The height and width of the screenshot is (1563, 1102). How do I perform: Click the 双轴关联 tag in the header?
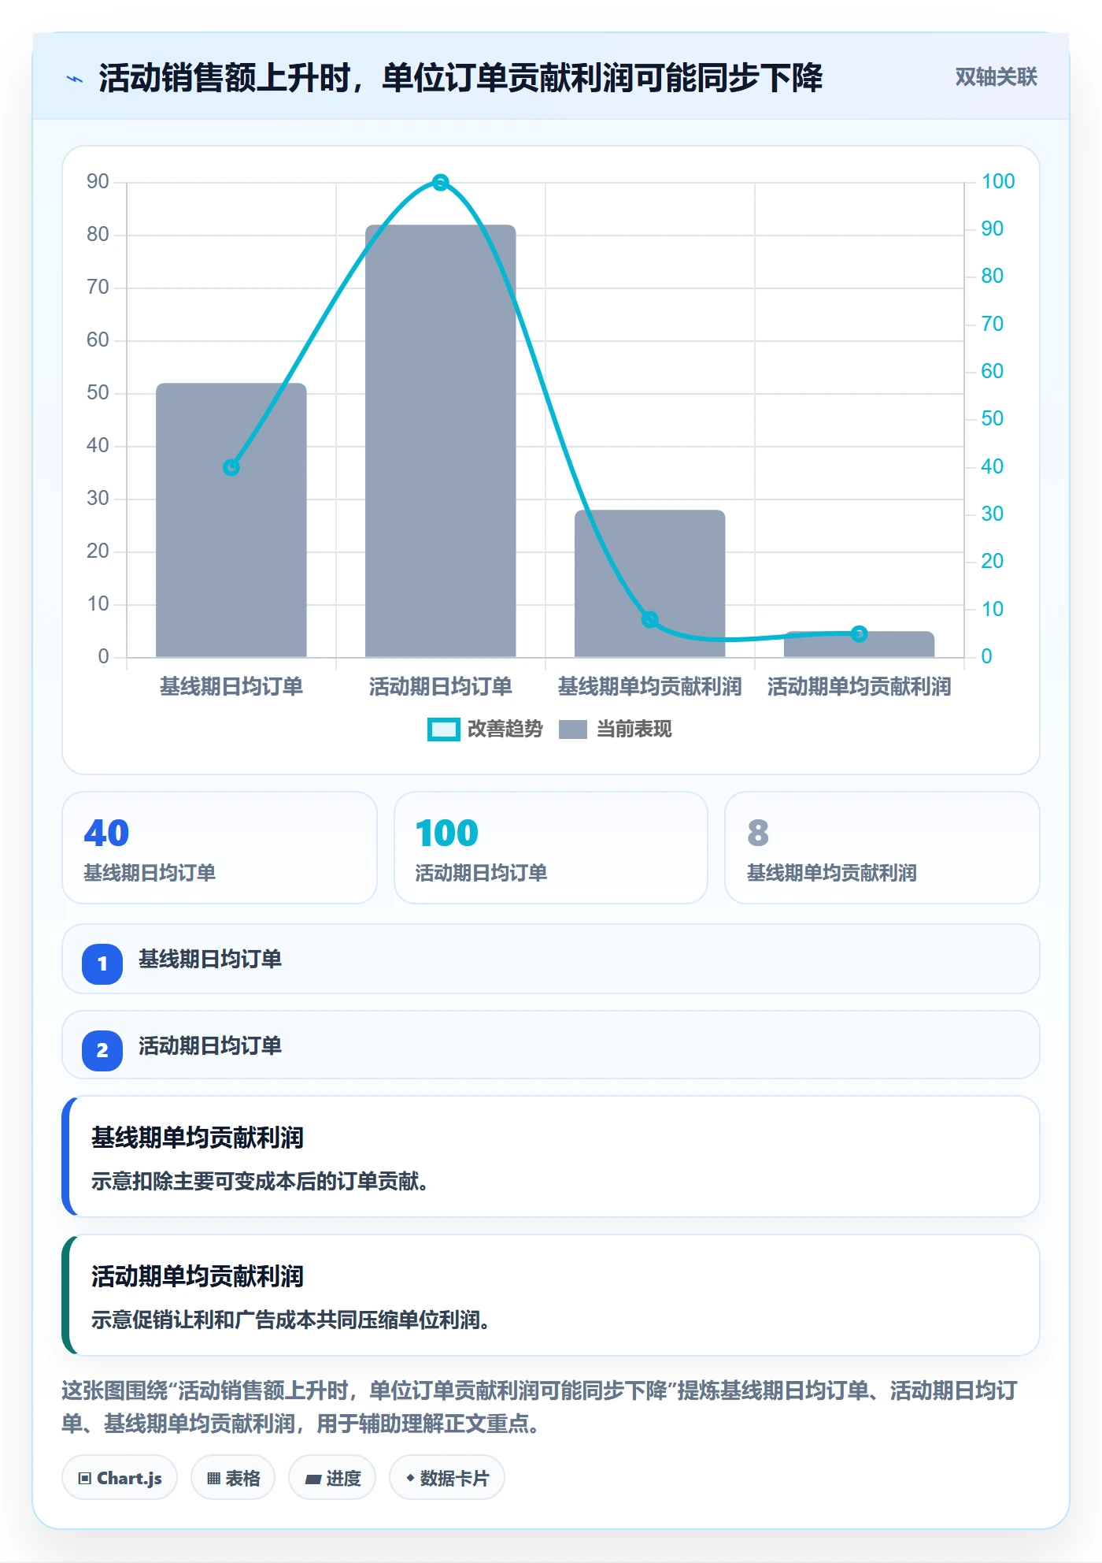(x=996, y=77)
